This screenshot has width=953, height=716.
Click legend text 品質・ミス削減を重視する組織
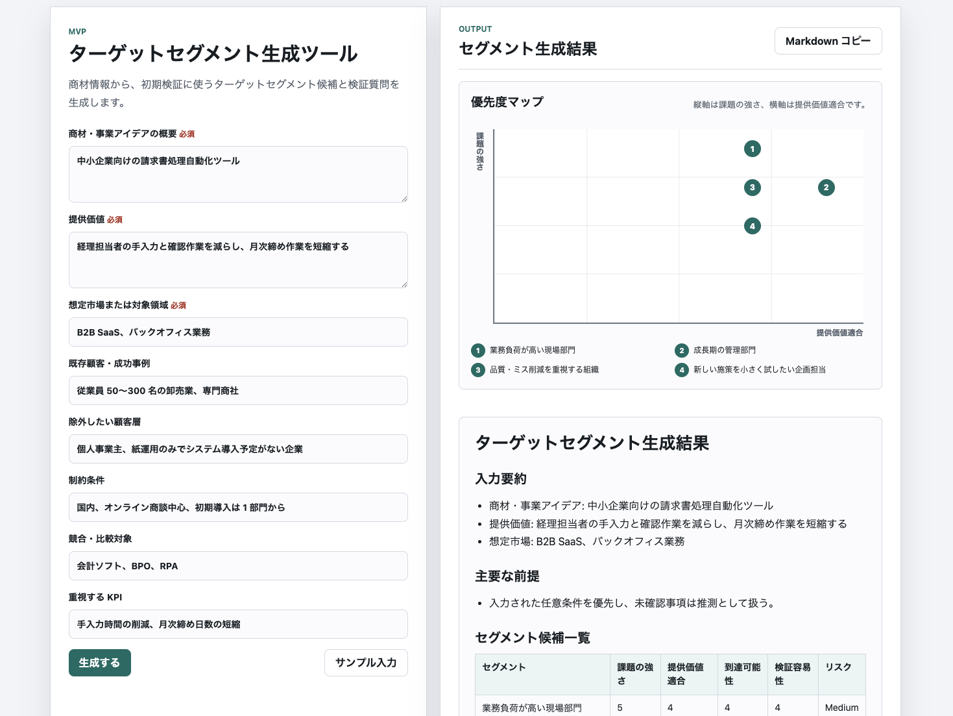[544, 370]
